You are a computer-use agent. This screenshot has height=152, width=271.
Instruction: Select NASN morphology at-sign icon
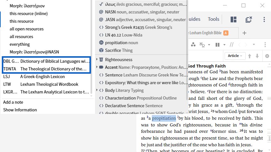pos(101,12)
